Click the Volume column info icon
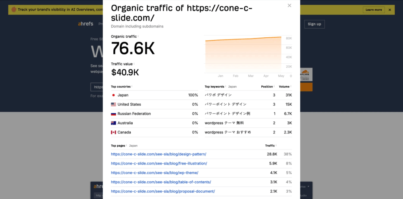Image resolution: width=403 pixels, height=199 pixels. 291,86
